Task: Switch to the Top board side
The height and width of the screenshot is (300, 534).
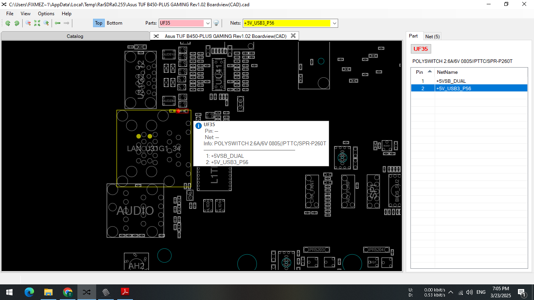Action: pos(99,23)
